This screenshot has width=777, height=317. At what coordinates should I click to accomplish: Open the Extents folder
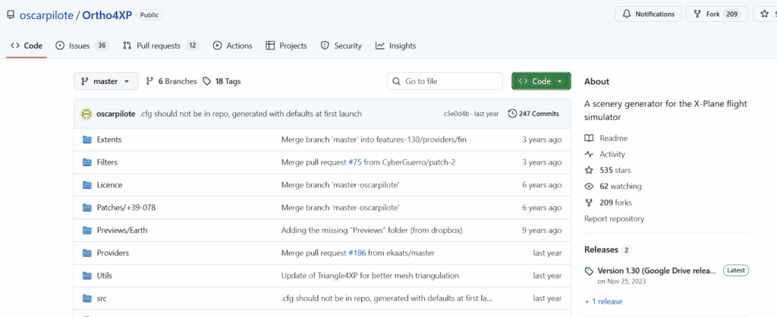(x=109, y=140)
